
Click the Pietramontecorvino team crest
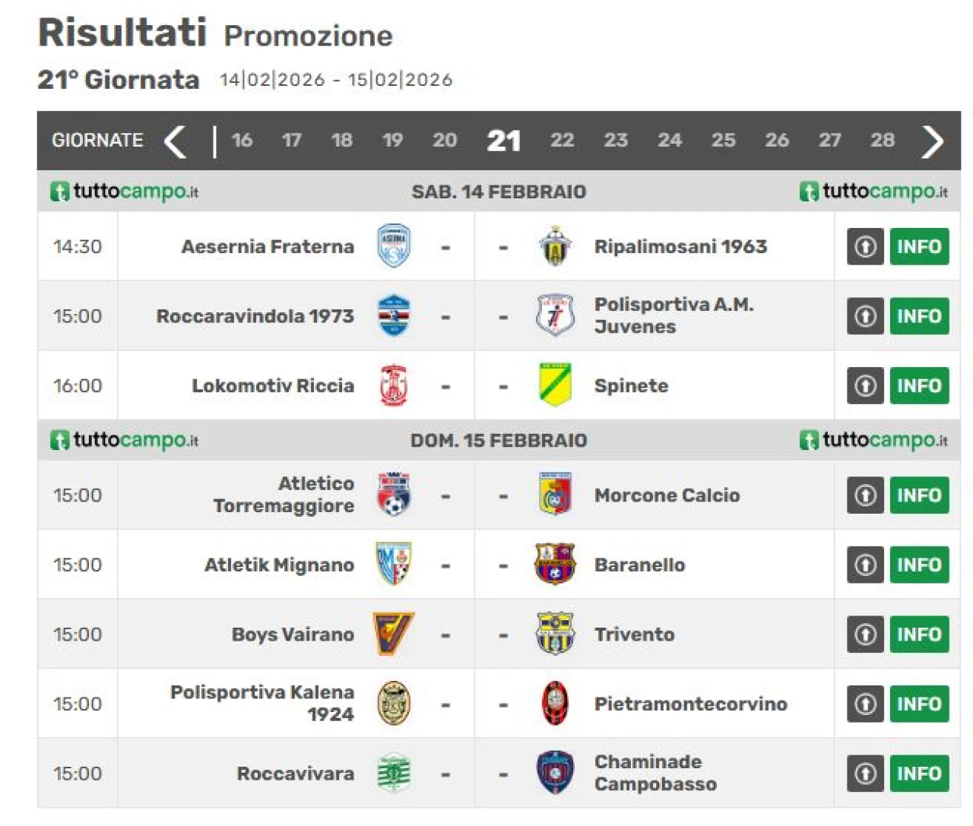[x=555, y=703]
